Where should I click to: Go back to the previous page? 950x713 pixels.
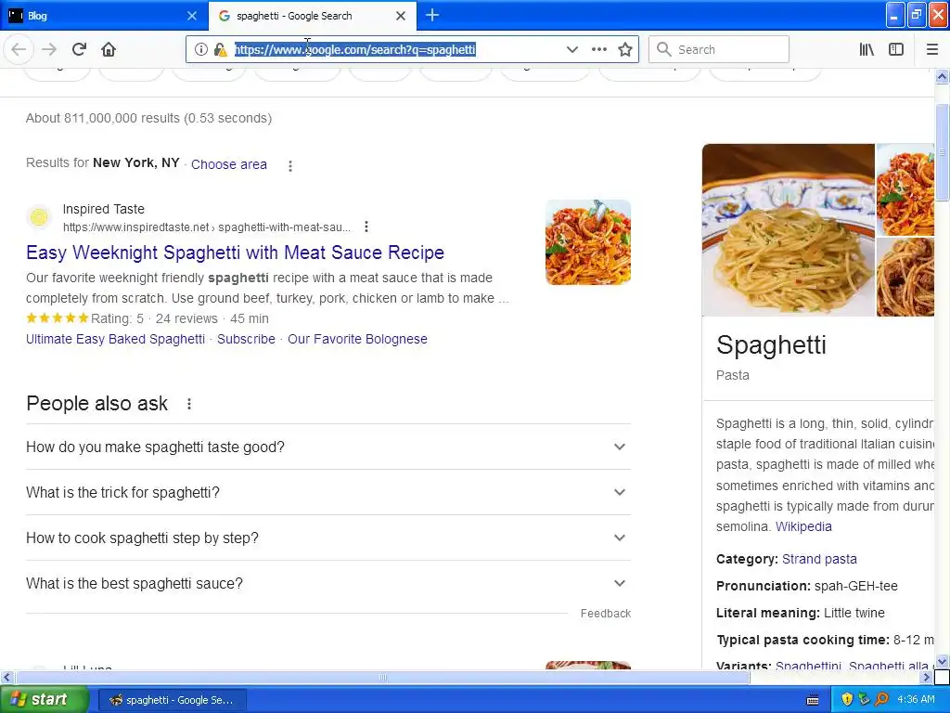(x=19, y=49)
